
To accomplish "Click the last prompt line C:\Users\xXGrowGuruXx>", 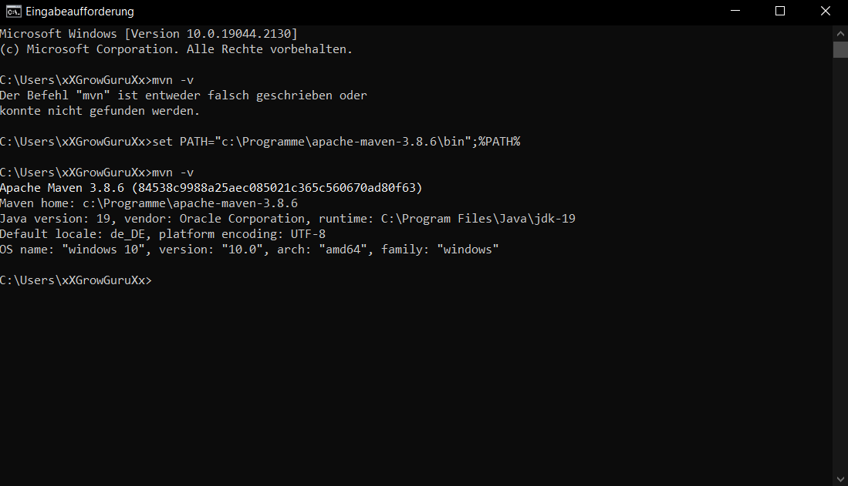I will [x=76, y=280].
